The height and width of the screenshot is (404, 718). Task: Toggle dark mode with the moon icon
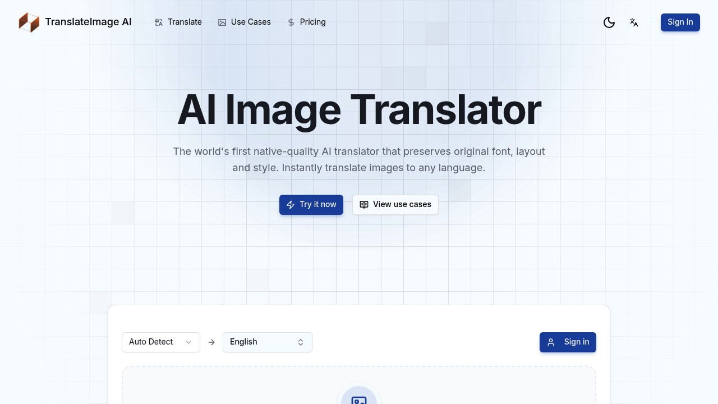(x=609, y=22)
